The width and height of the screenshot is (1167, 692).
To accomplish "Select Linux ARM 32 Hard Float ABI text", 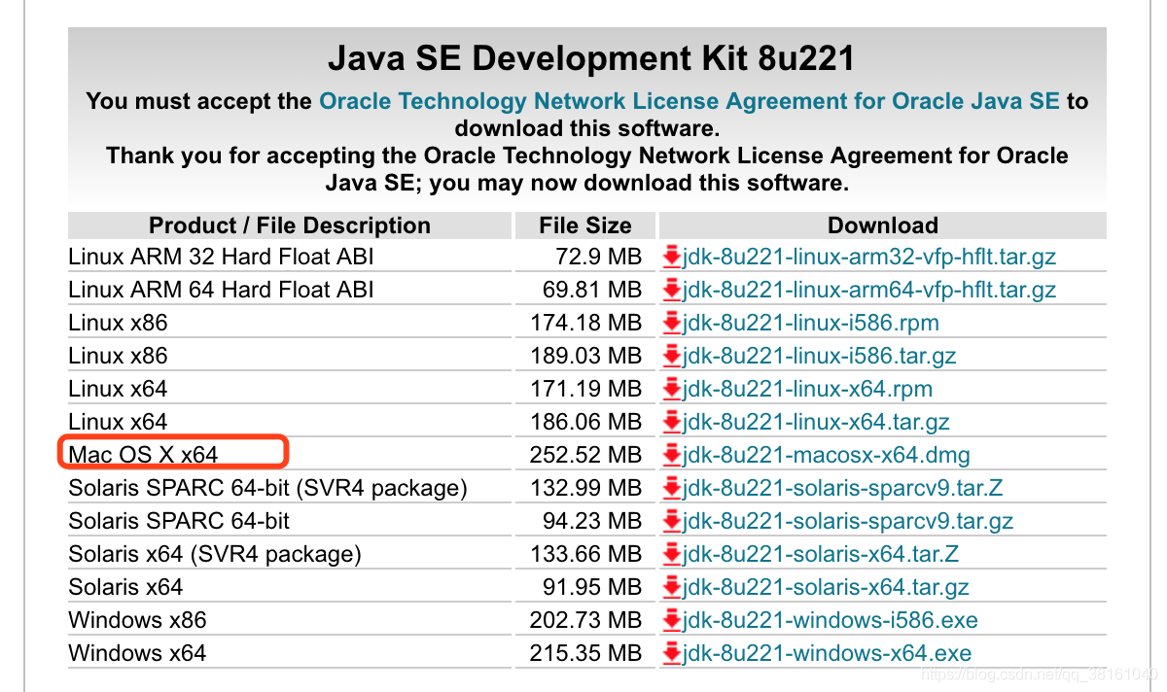I will (221, 258).
